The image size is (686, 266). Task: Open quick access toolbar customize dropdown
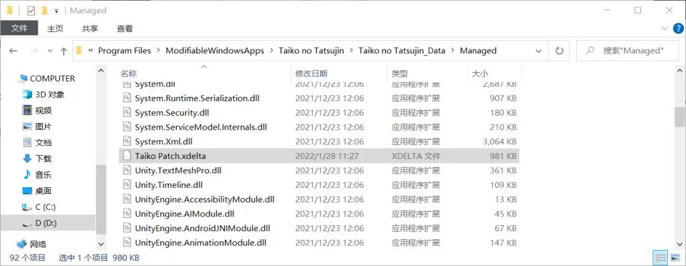56,11
